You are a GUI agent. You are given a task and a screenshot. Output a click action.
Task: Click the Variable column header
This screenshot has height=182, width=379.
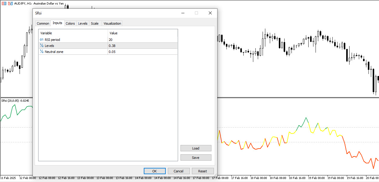click(x=73, y=33)
